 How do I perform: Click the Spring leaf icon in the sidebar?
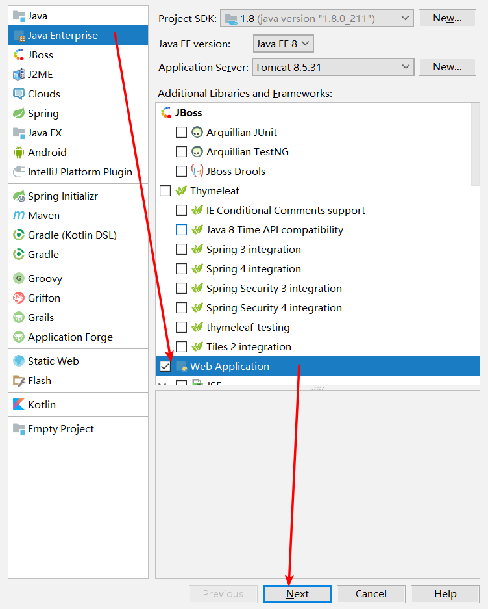(18, 114)
